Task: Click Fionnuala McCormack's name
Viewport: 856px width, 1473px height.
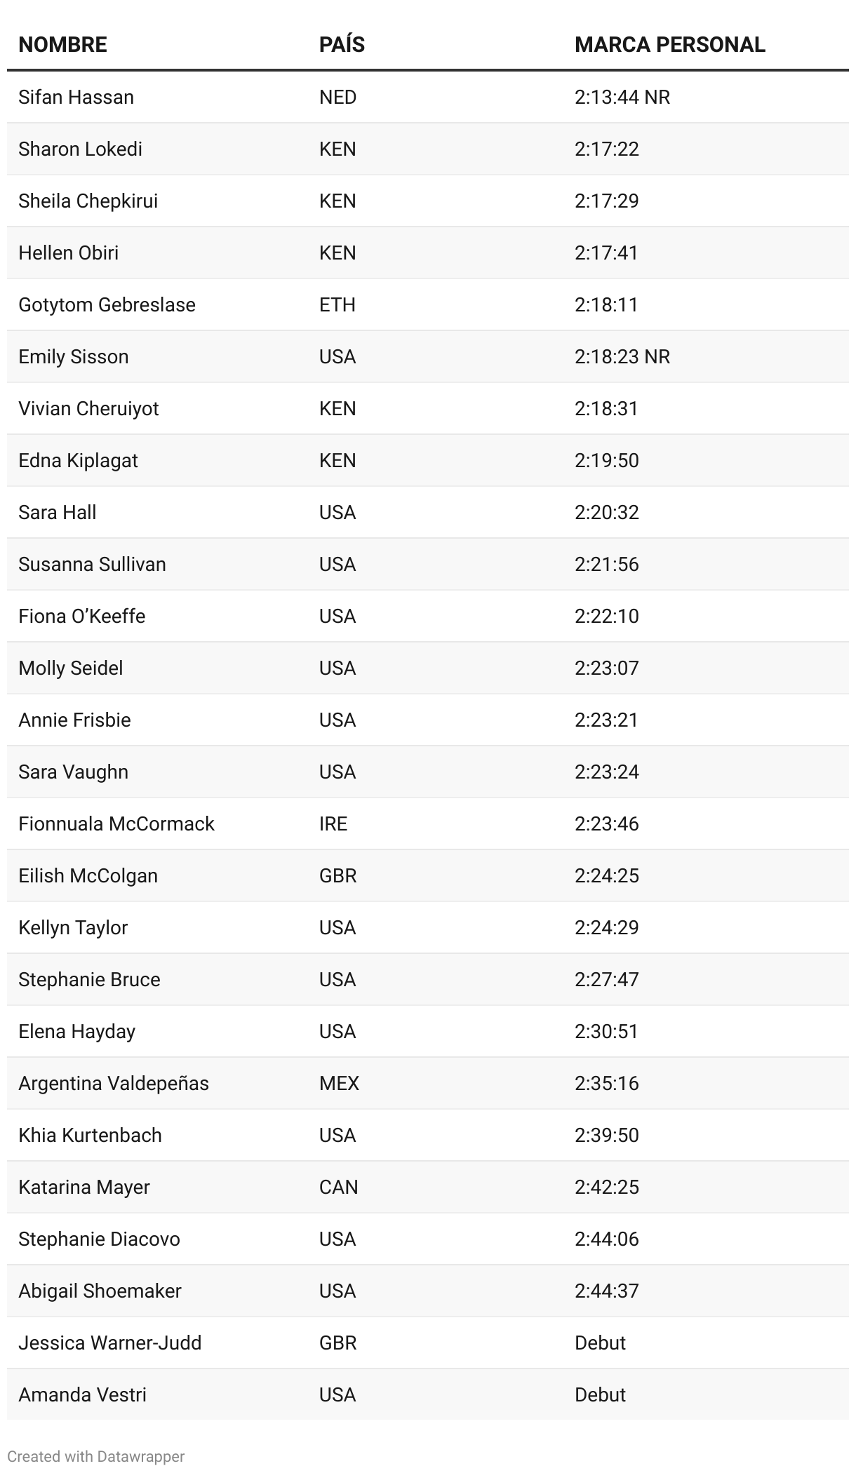Action: (116, 823)
